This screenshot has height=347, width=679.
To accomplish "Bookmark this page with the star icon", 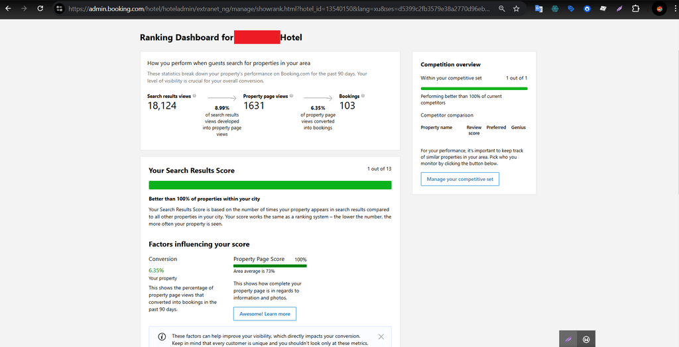I will pyautogui.click(x=516, y=9).
